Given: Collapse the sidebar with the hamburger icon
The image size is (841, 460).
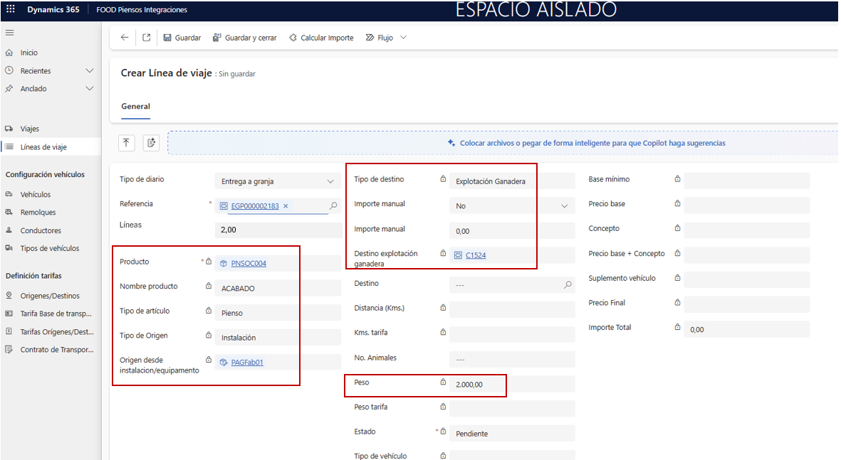Looking at the screenshot, I should (x=9, y=33).
